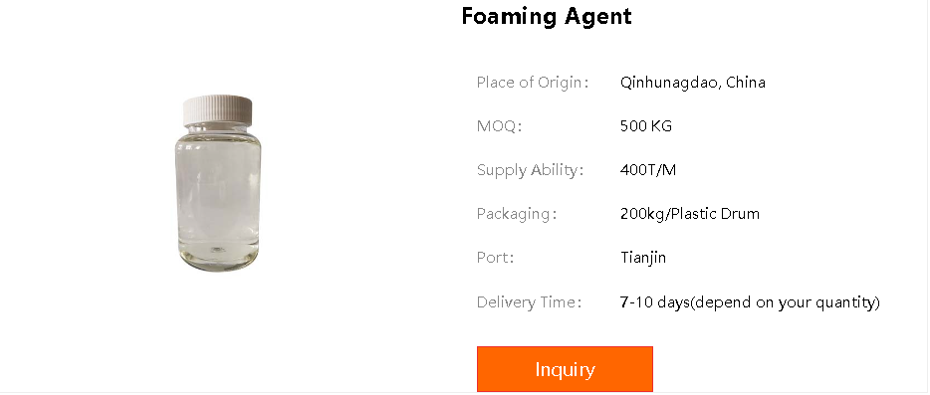Select the 400T/M supply value

click(x=647, y=170)
